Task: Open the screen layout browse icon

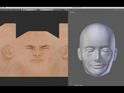Action: [22, 10]
